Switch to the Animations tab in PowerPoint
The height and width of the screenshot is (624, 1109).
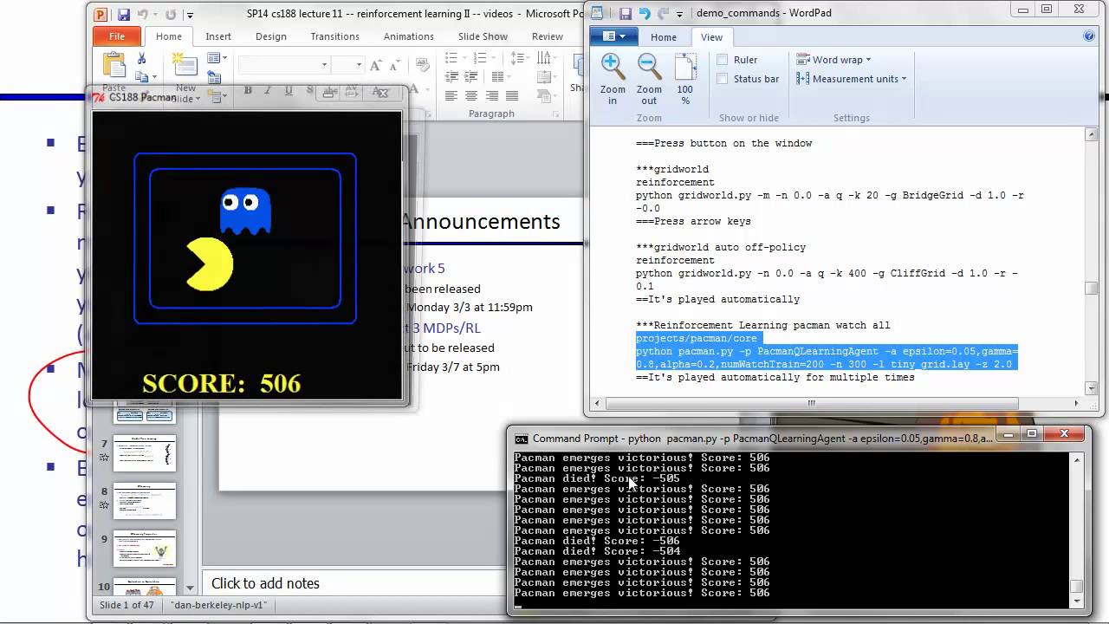[x=408, y=36]
